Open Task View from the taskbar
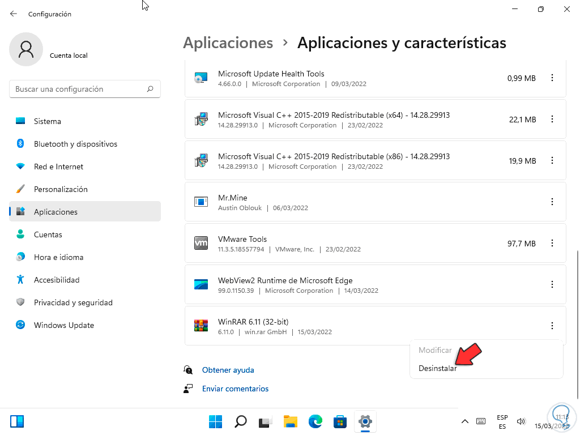The image size is (580, 435). pyautogui.click(x=265, y=421)
